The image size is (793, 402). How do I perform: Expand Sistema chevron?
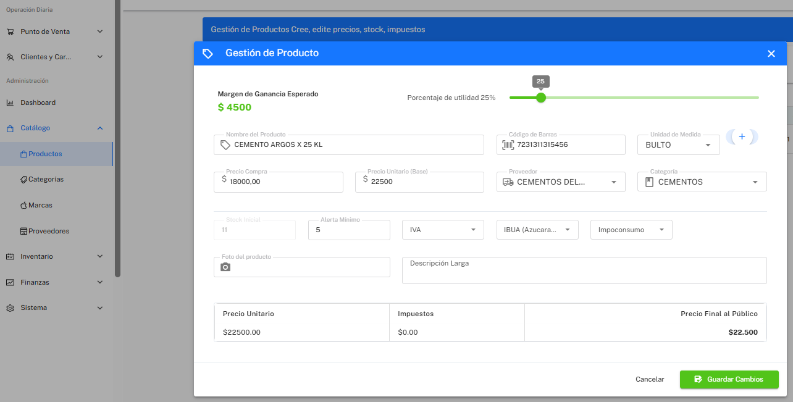100,308
